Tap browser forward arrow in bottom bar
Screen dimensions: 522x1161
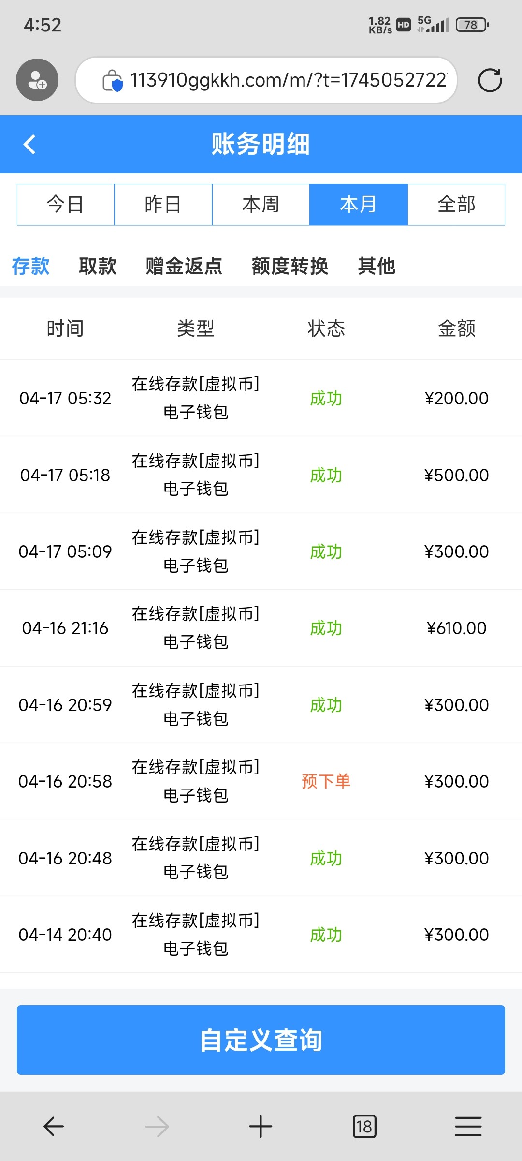tap(157, 1126)
